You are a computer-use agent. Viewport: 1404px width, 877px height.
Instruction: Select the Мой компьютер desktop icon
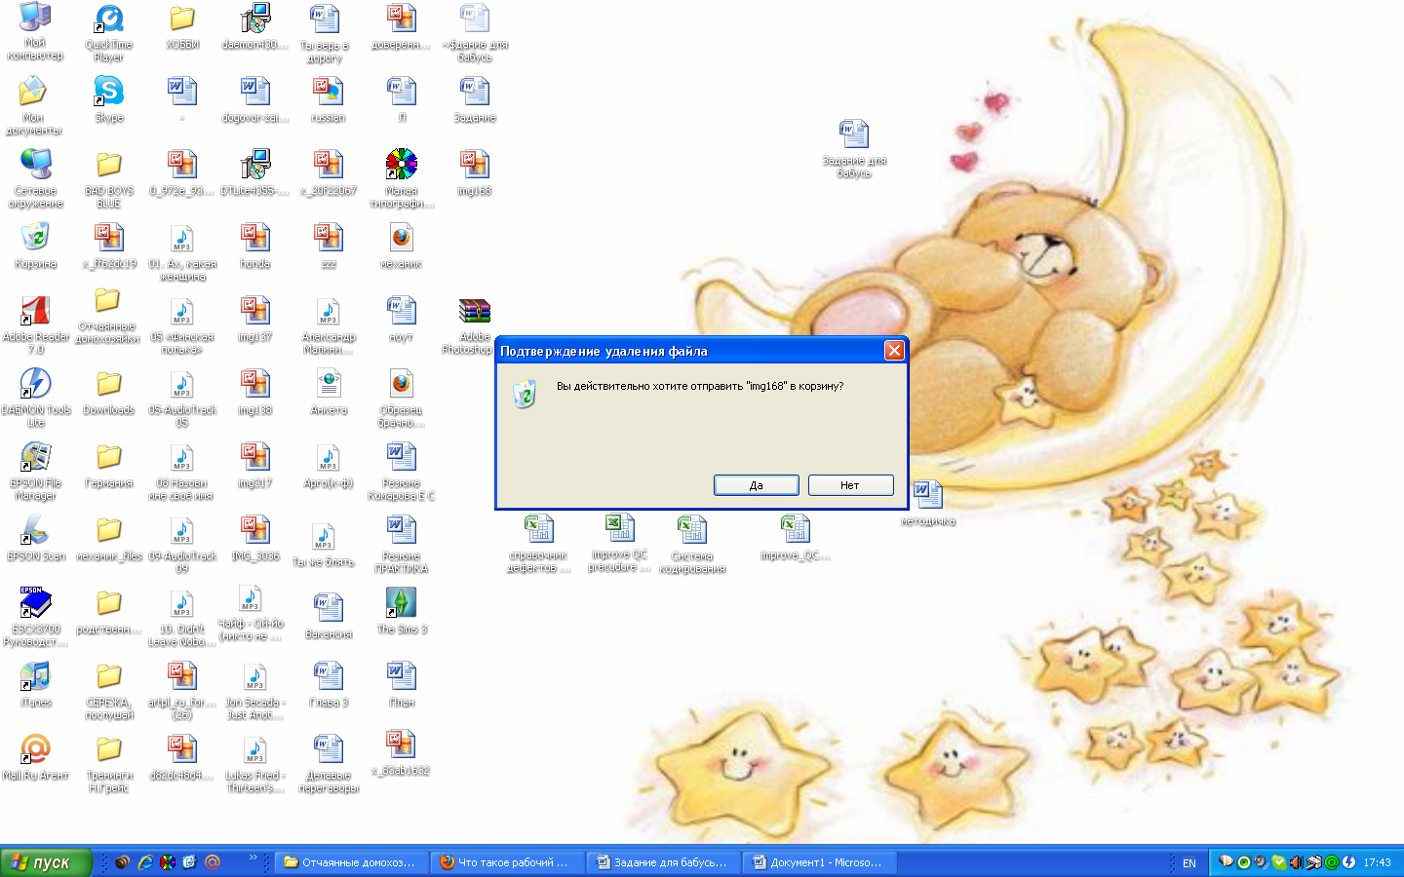click(35, 31)
